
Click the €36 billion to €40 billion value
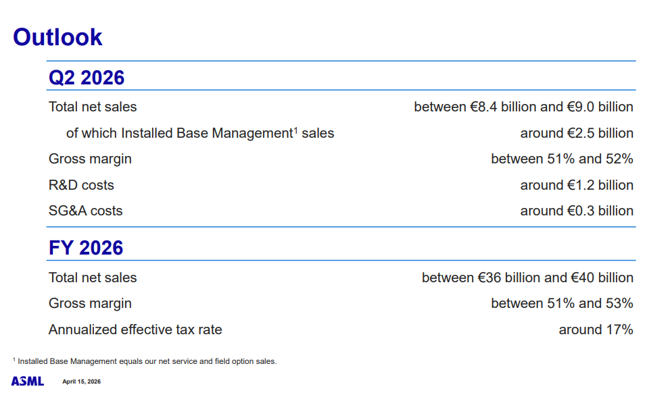tap(527, 278)
